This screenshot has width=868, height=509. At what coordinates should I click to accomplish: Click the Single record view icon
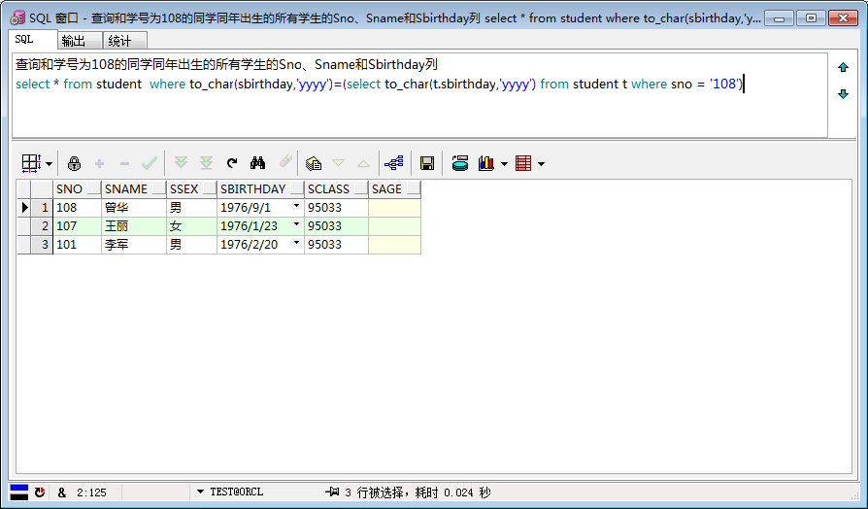(x=314, y=163)
